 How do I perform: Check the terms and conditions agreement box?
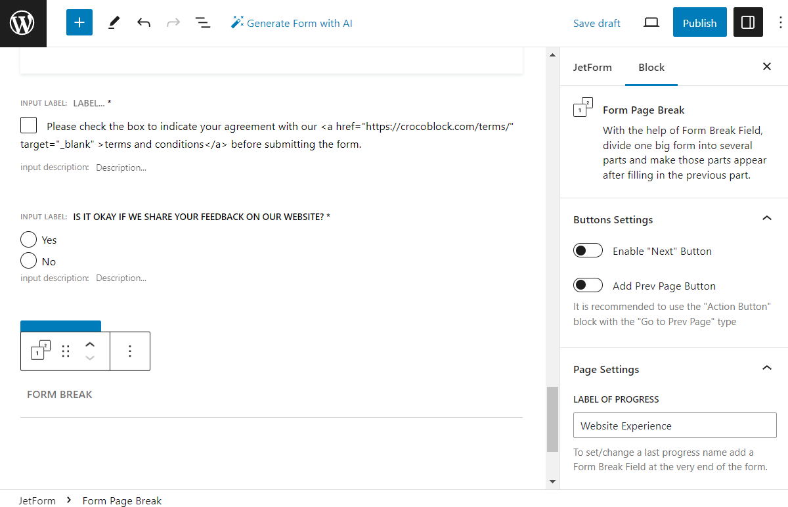coord(27,125)
